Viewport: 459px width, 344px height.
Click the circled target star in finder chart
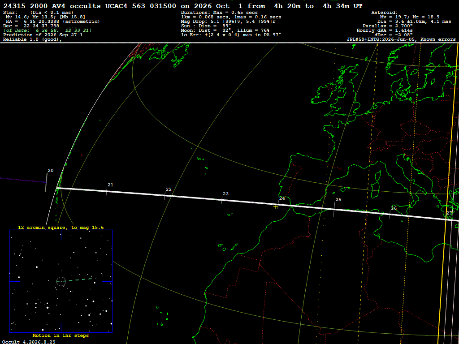61,281
